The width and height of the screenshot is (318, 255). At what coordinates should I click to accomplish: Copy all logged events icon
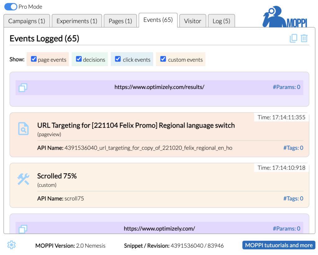(x=293, y=38)
